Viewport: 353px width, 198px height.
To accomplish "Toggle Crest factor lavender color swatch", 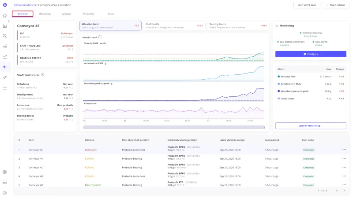I will (x=279, y=99).
